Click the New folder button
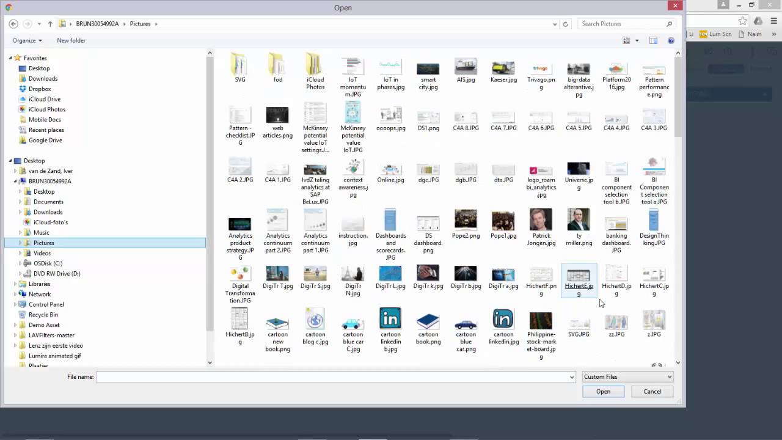782x440 pixels. pos(71,40)
